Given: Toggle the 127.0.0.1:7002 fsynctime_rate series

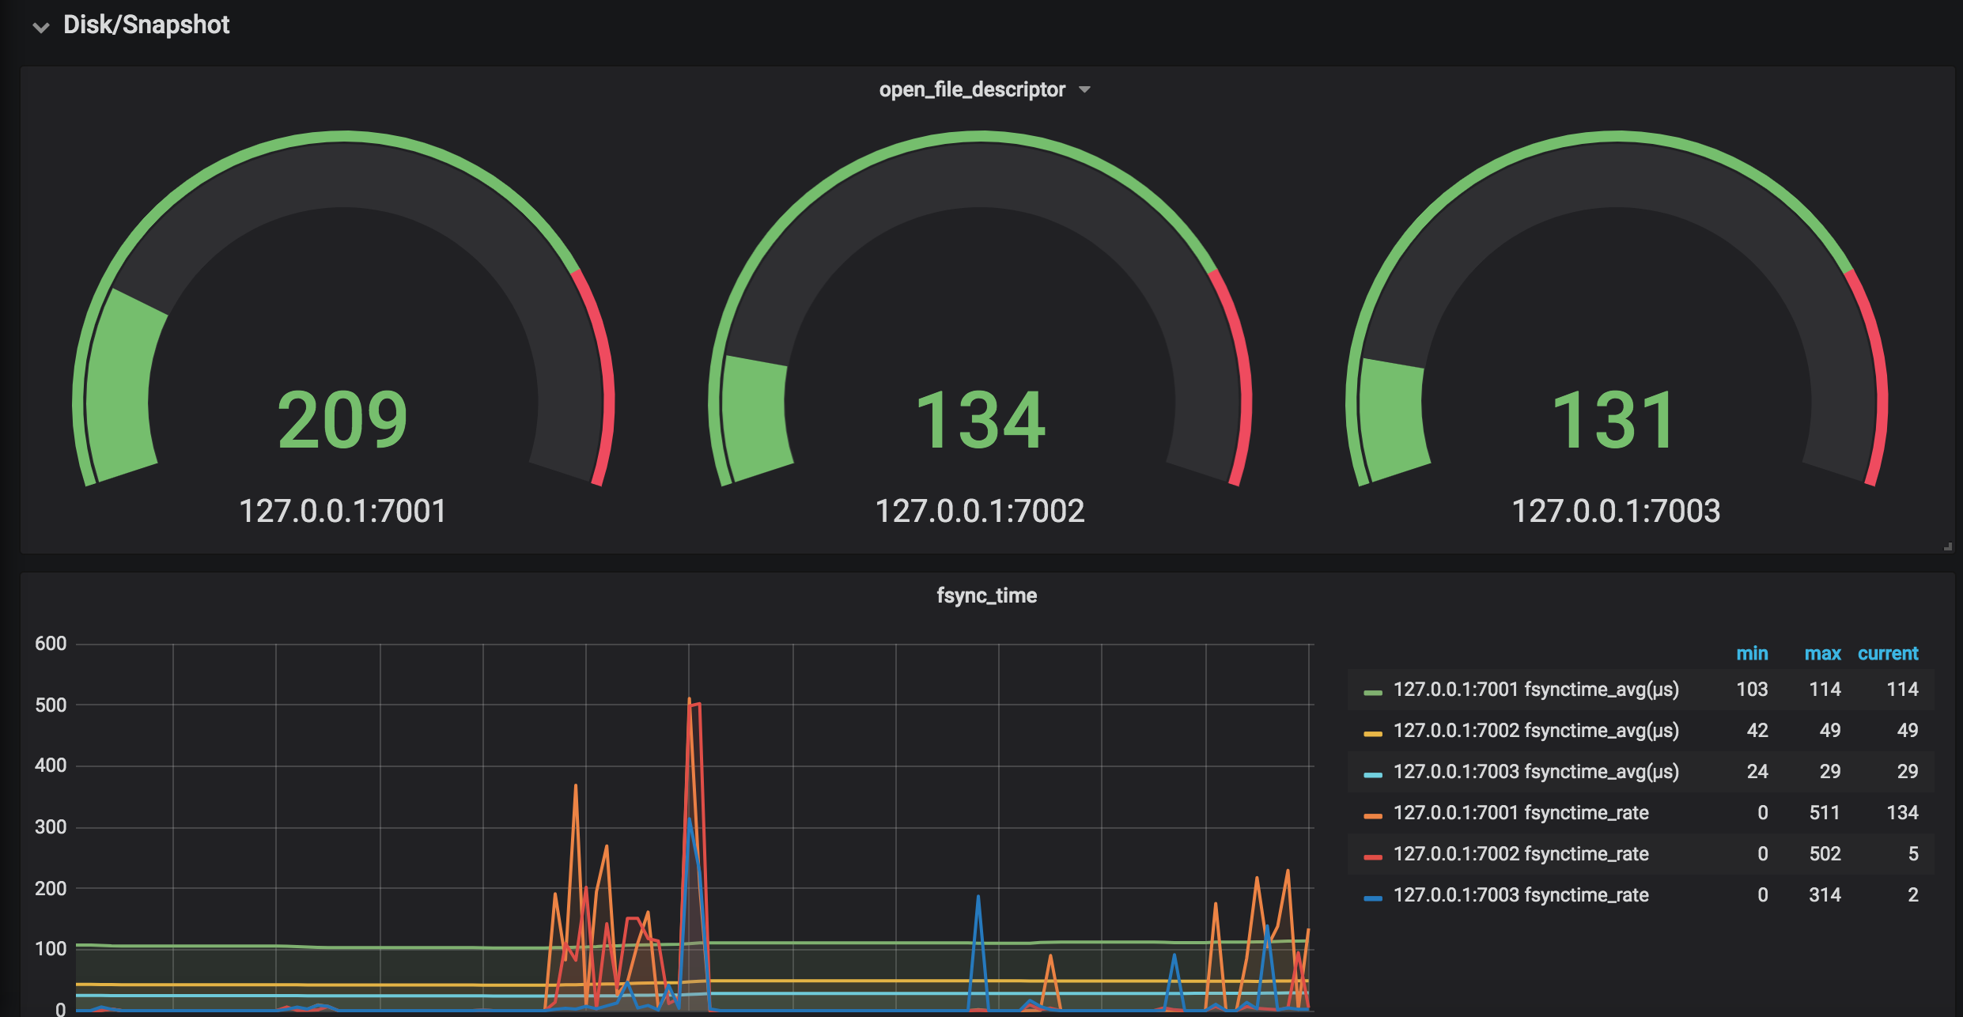Looking at the screenshot, I should pyautogui.click(x=1520, y=854).
